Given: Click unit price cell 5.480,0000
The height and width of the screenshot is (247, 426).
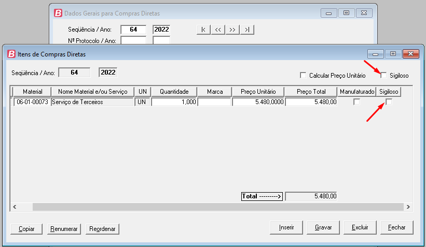Looking at the screenshot, I should pyautogui.click(x=258, y=102).
